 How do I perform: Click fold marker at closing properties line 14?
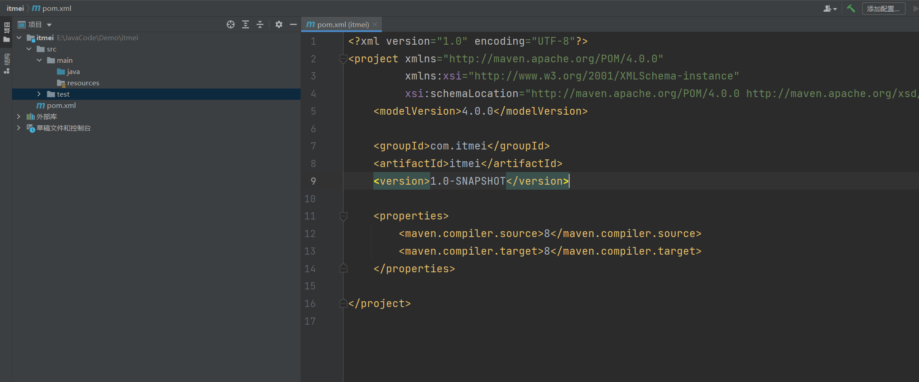pyautogui.click(x=343, y=269)
